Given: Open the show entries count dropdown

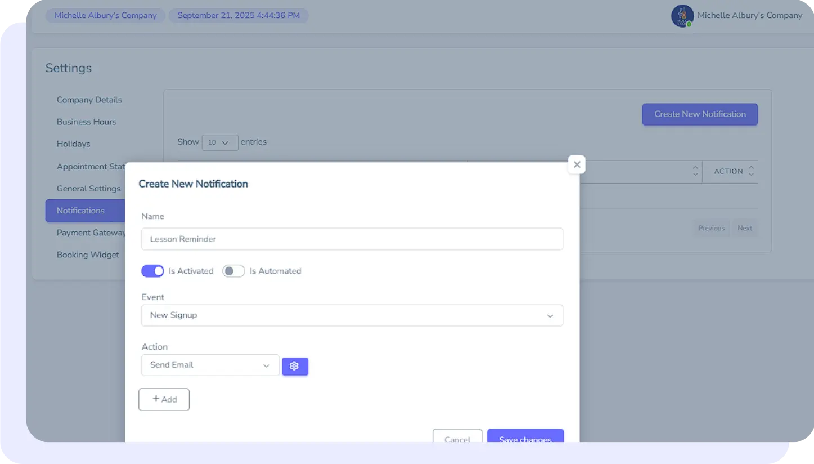Looking at the screenshot, I should pyautogui.click(x=219, y=142).
